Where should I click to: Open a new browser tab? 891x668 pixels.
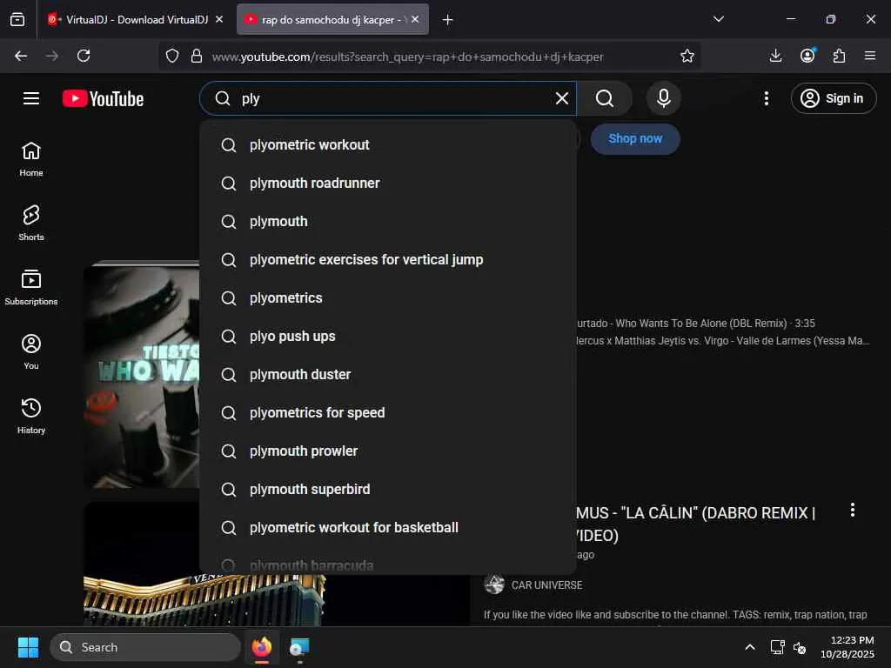[448, 20]
